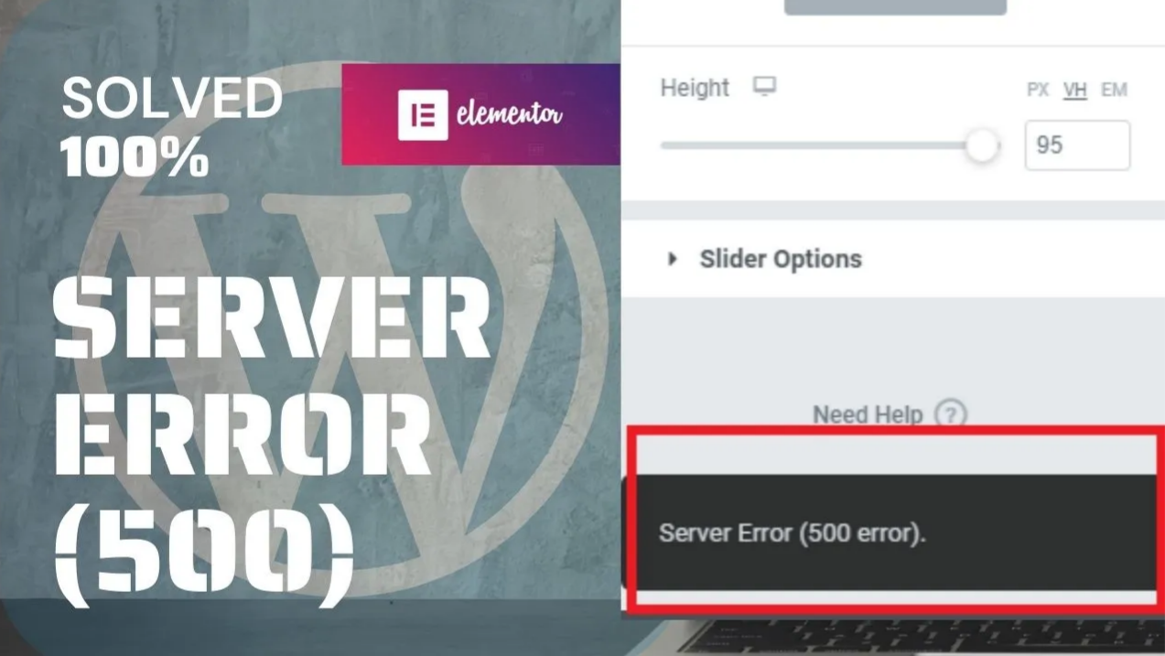Click the laptop keyboard image at bottom

pos(915,637)
